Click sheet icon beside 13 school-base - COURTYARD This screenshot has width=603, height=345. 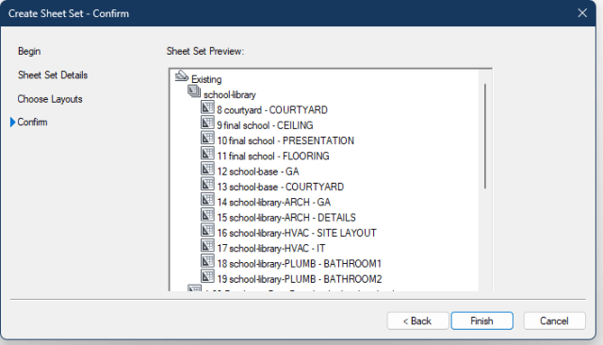(x=207, y=184)
